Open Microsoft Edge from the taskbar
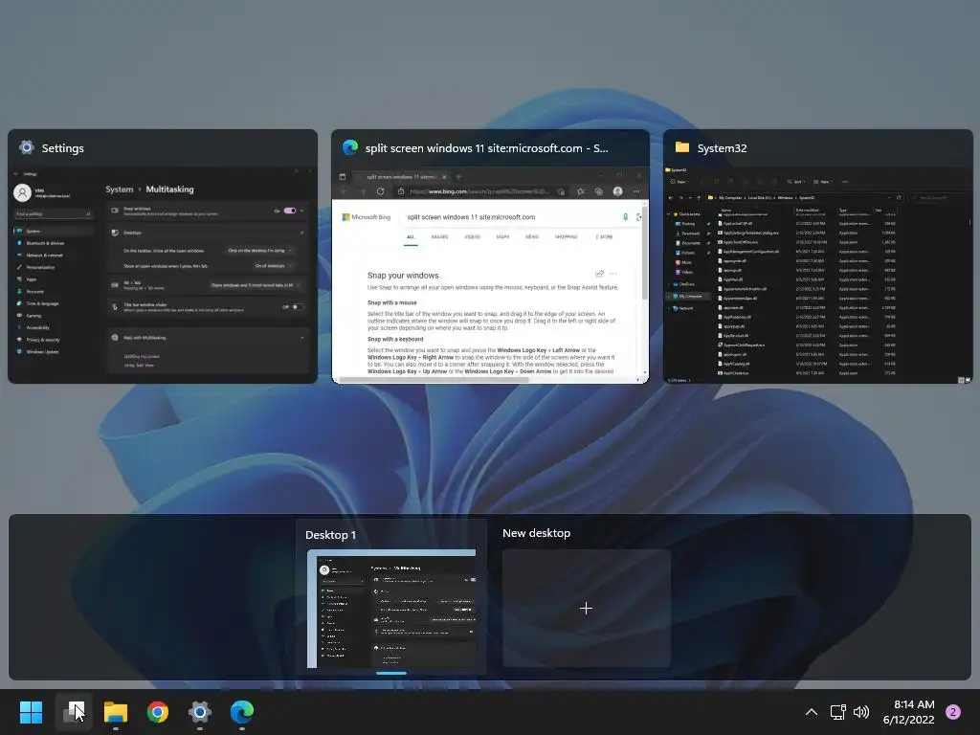 coord(242,712)
